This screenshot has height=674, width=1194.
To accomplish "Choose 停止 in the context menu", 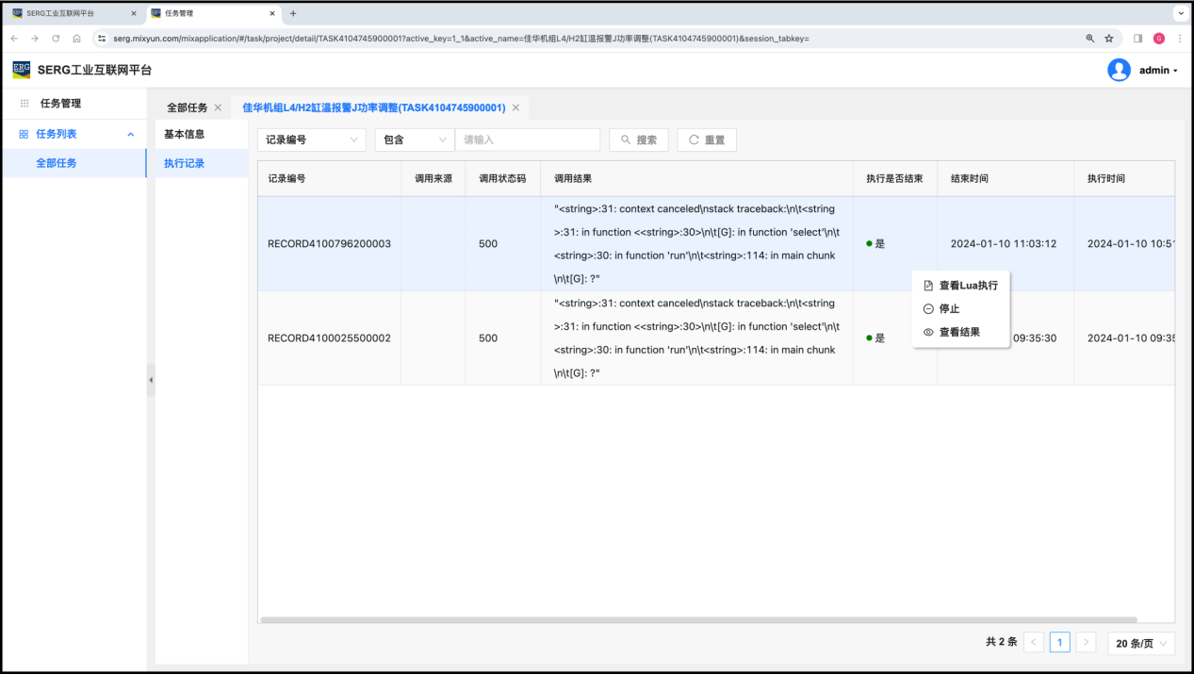I will pyautogui.click(x=949, y=309).
